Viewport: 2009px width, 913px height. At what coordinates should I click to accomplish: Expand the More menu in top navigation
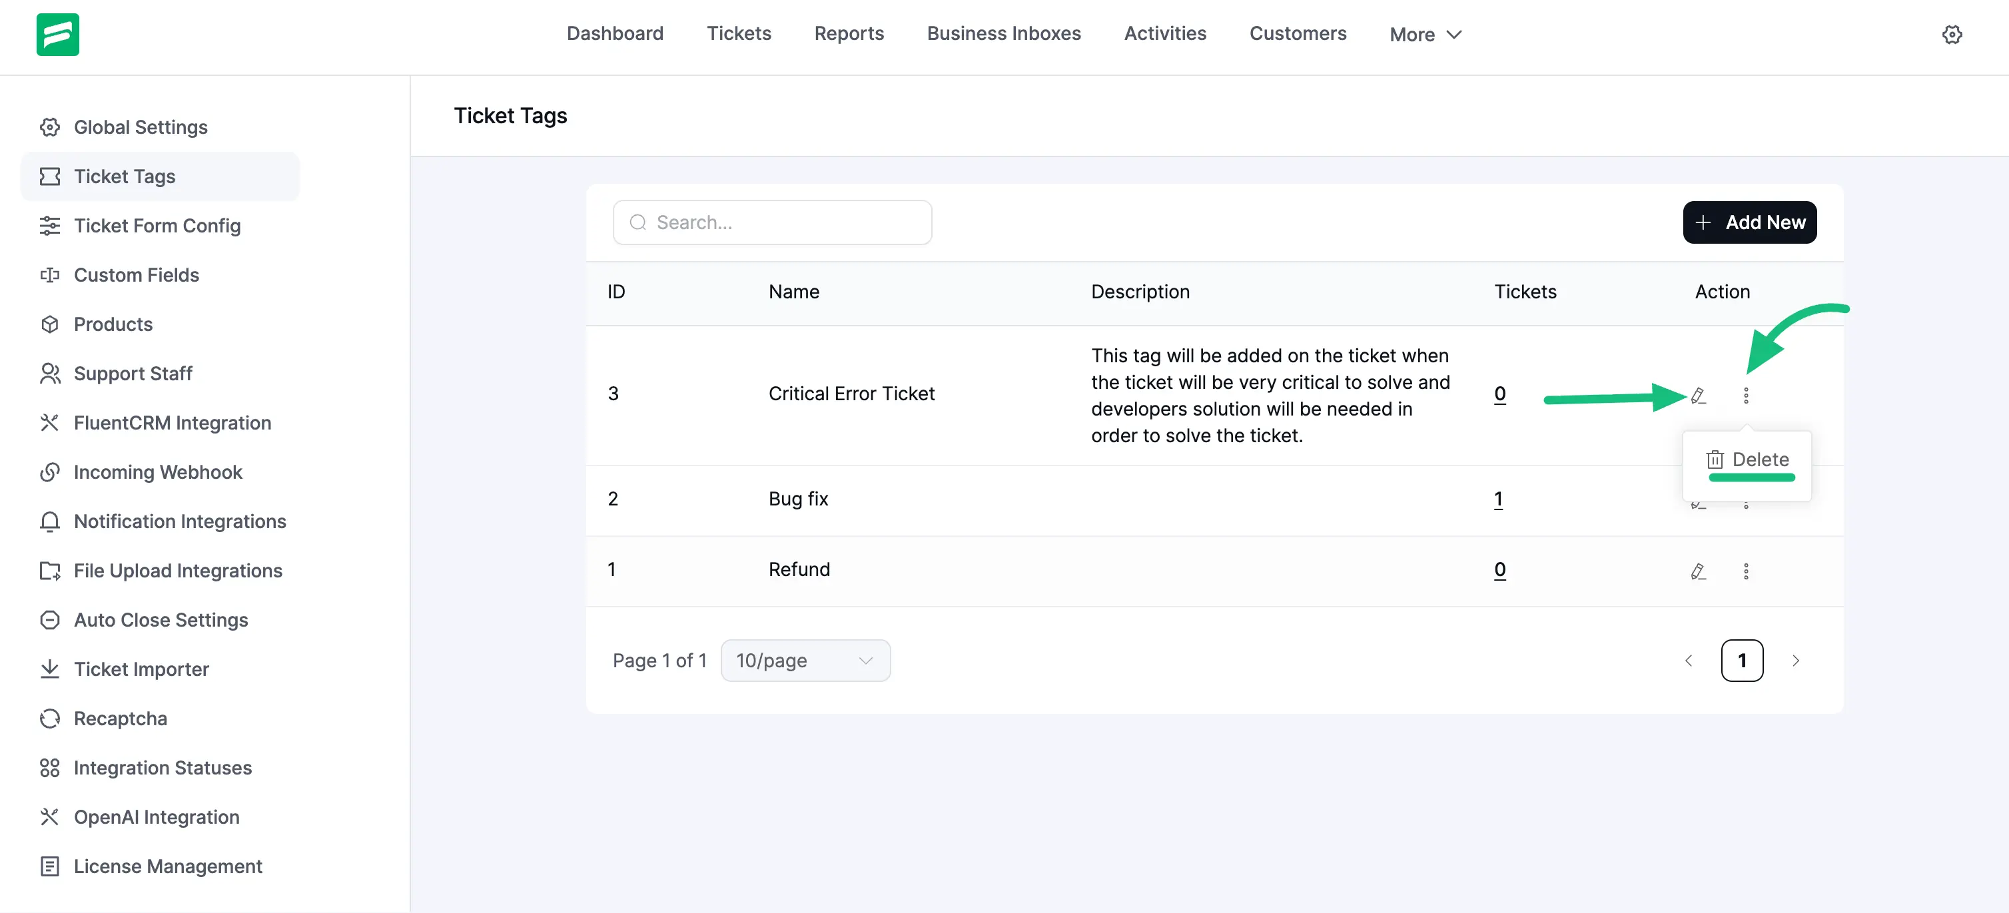click(1425, 35)
